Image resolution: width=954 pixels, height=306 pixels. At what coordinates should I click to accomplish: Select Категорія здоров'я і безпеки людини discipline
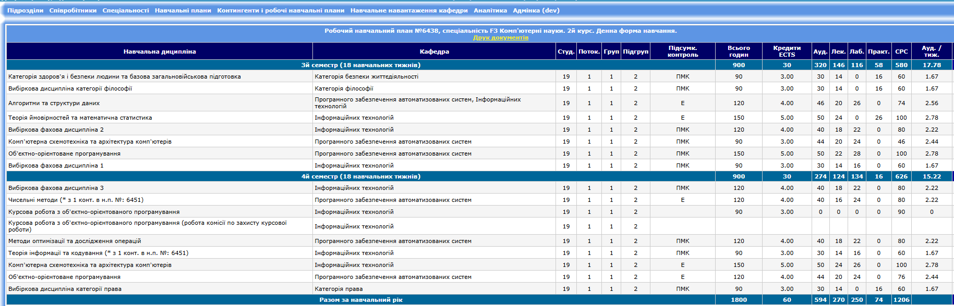click(x=125, y=76)
